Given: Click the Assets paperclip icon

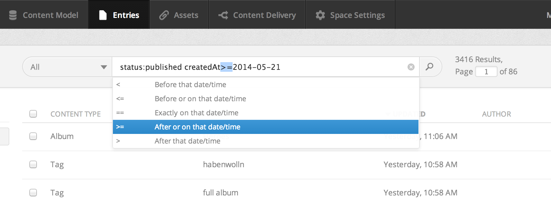Looking at the screenshot, I should pyautogui.click(x=164, y=15).
